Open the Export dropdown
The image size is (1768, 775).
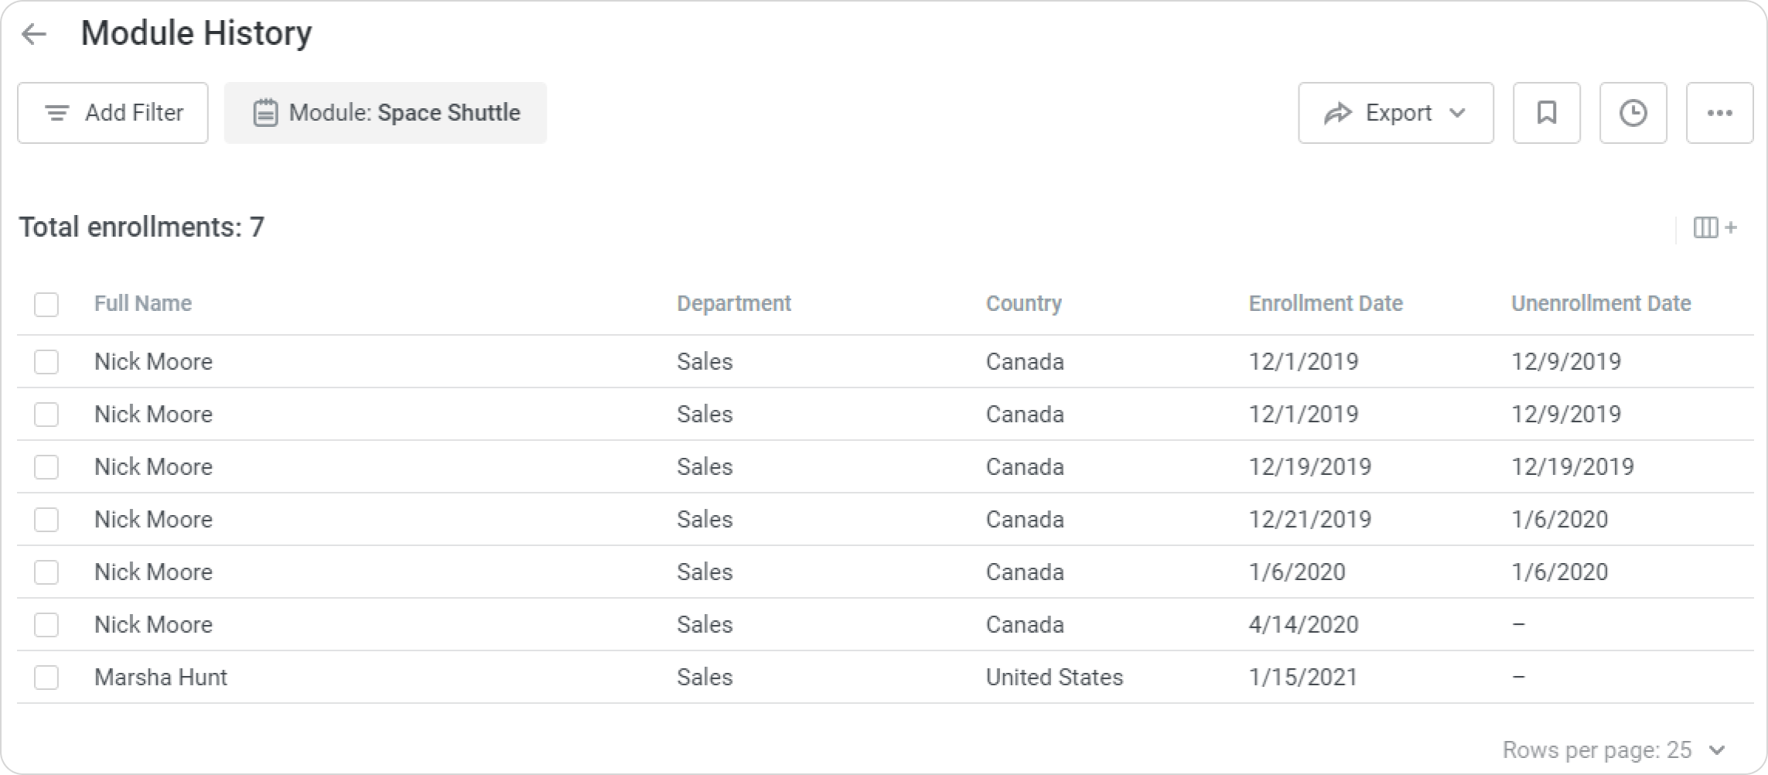point(1395,113)
